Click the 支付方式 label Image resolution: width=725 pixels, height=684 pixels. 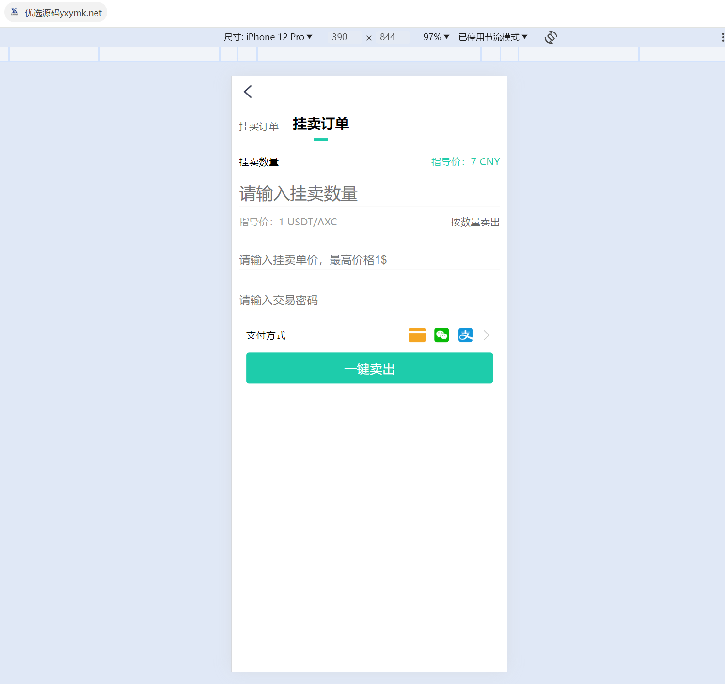tap(266, 335)
